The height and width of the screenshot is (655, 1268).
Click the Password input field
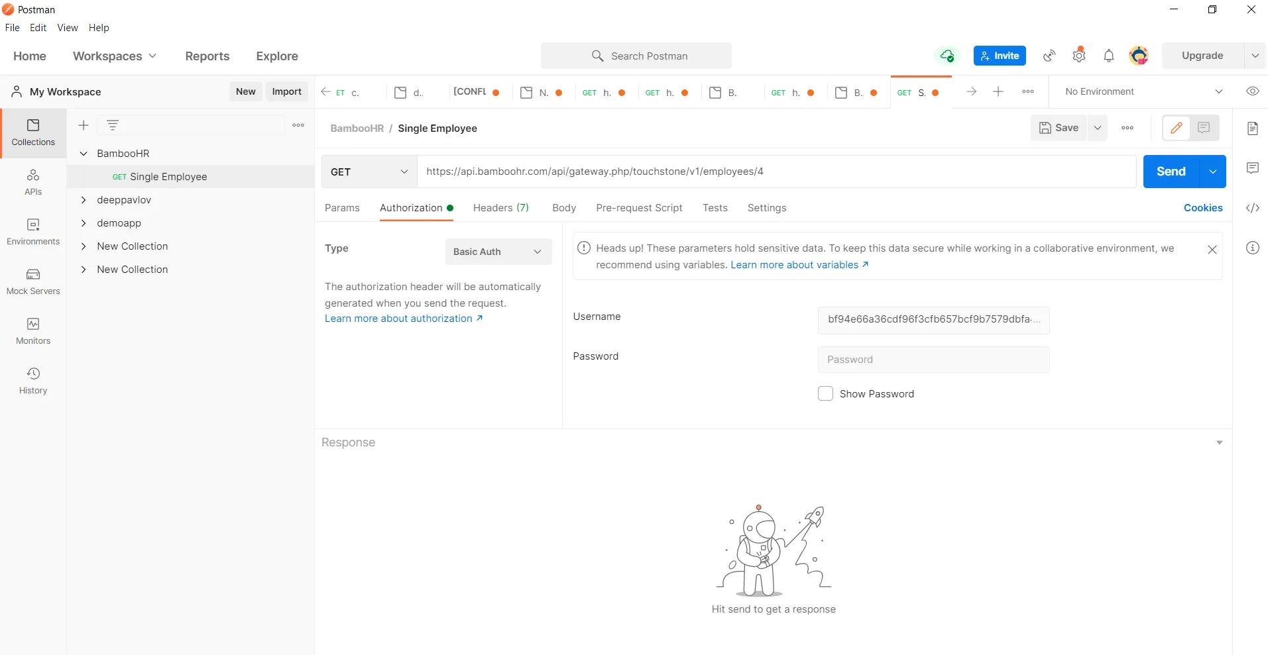coord(933,360)
